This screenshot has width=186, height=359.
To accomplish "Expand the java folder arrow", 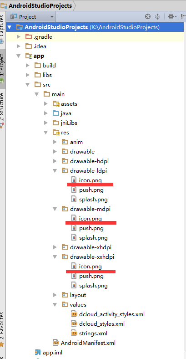I will 46,113.
